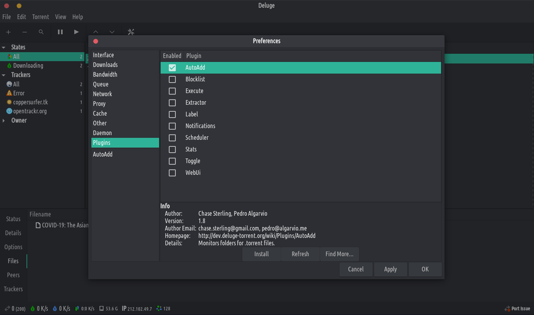Image resolution: width=534 pixels, height=315 pixels.
Task: Click the Add Torrent plus icon
Action: (x=8, y=32)
